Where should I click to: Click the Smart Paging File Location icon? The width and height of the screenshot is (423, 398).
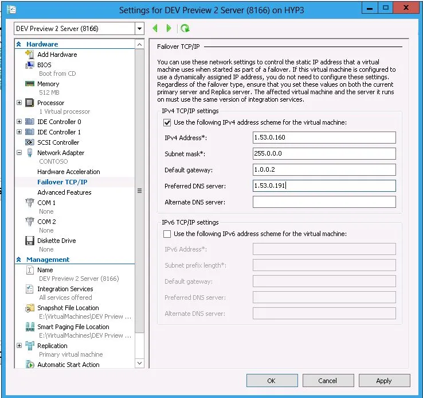(x=30, y=327)
